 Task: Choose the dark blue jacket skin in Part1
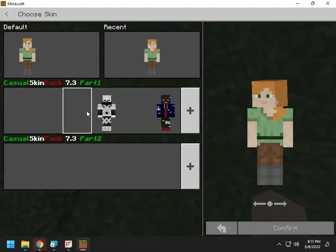click(x=166, y=113)
